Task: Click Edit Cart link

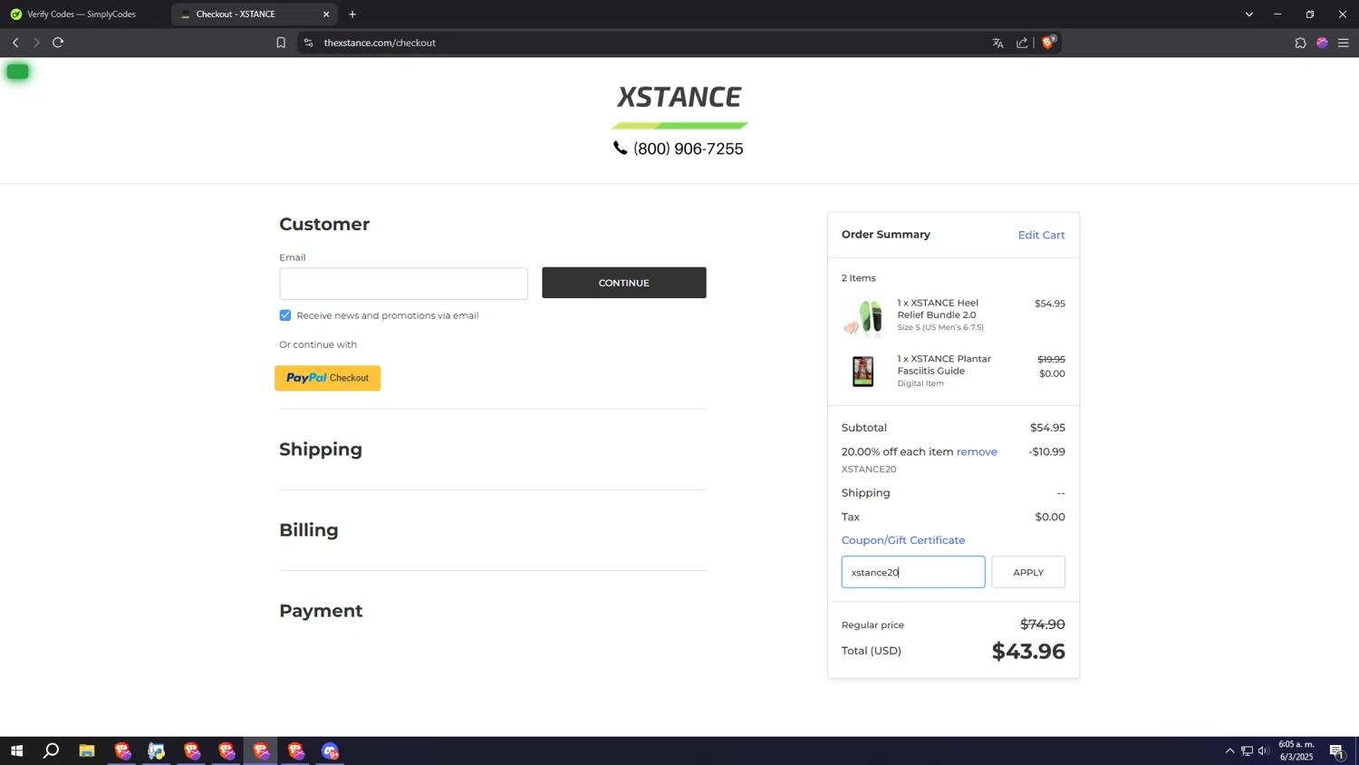Action: coord(1041,235)
